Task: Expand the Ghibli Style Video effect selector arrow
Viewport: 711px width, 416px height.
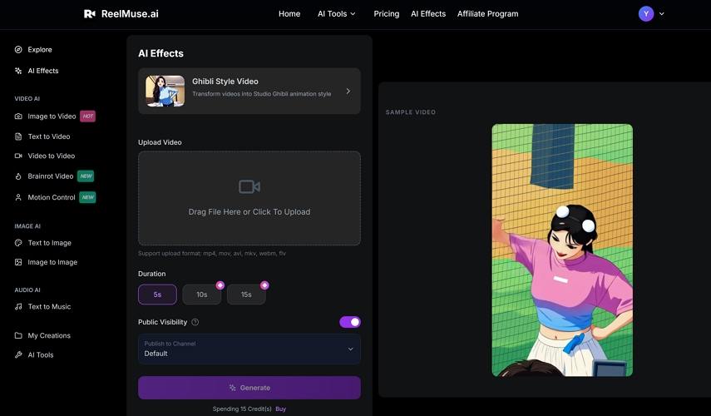Action: click(x=348, y=92)
